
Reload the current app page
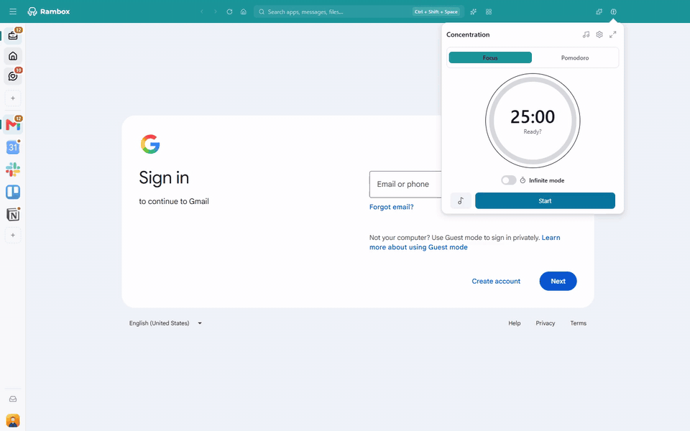click(229, 12)
